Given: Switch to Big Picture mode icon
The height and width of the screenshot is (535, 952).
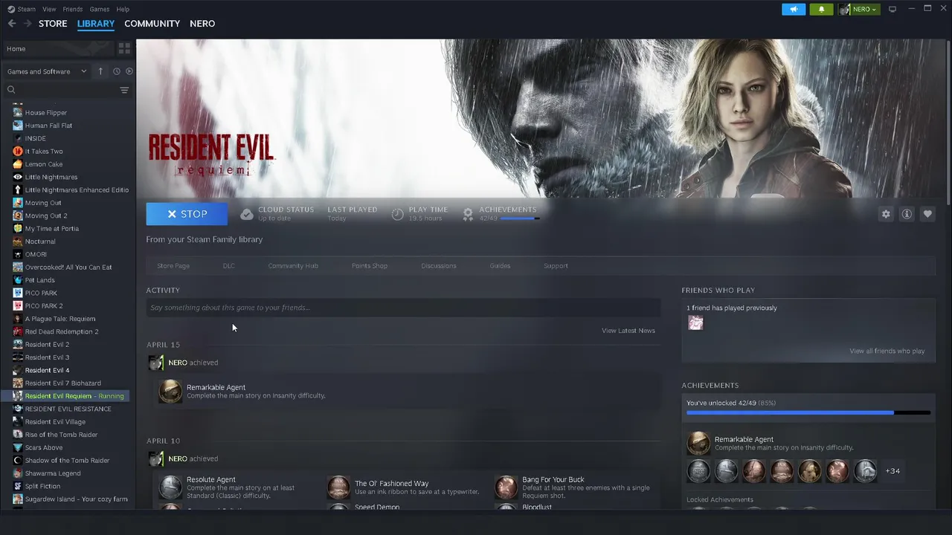Looking at the screenshot, I should [892, 9].
